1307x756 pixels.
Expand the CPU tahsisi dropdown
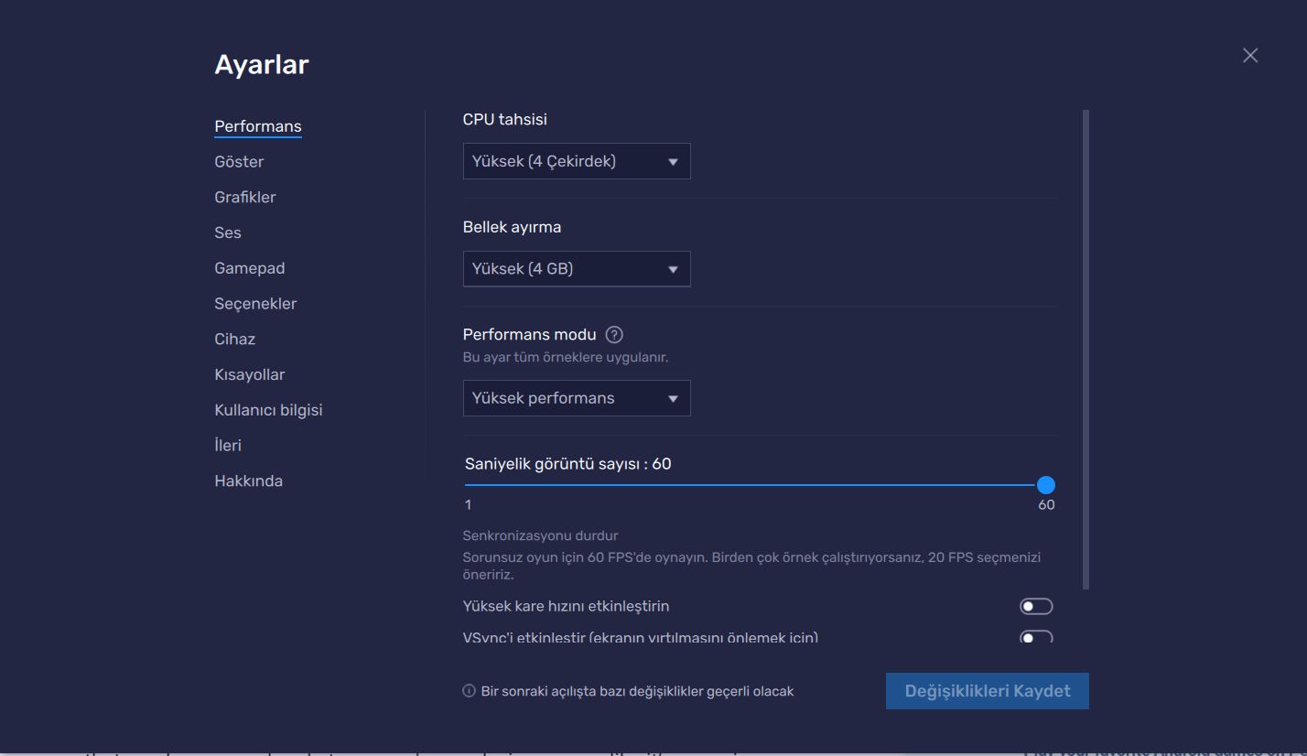577,161
